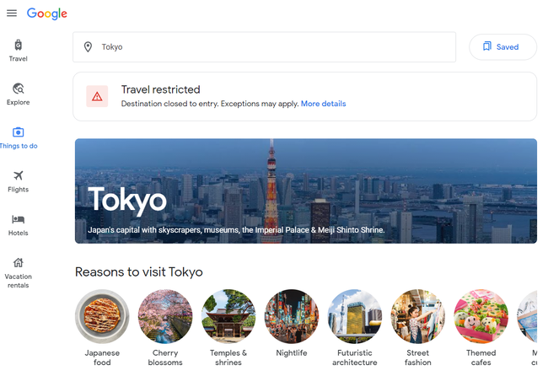The image size is (548, 376).
Task: Go to the Vacation rentals label
Action: pos(19,281)
